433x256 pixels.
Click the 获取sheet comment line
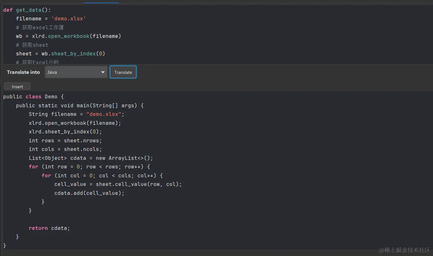click(x=32, y=45)
